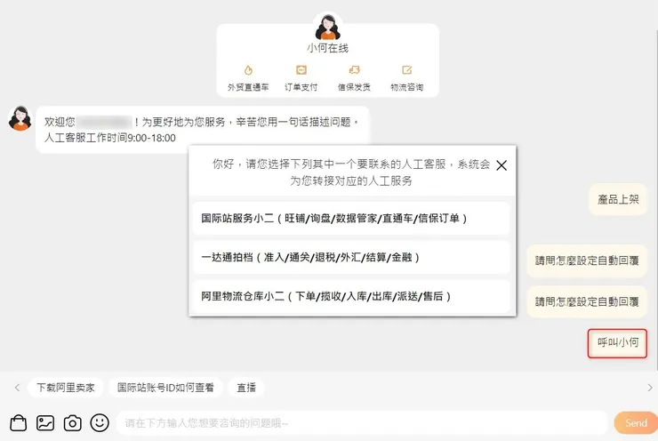Open the 外贸直通车 shortcut icon
This screenshot has width=658, height=441.
tap(248, 70)
